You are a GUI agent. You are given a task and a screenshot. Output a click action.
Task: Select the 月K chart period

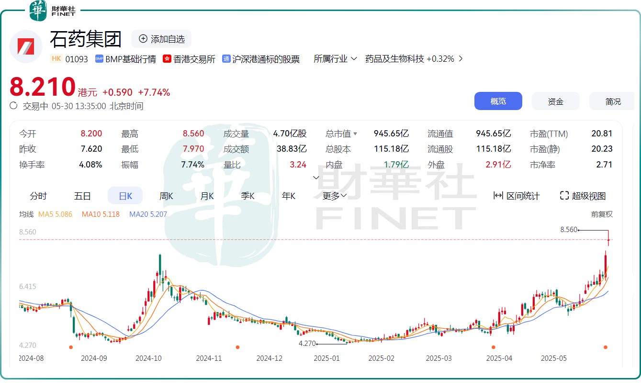tap(207, 196)
